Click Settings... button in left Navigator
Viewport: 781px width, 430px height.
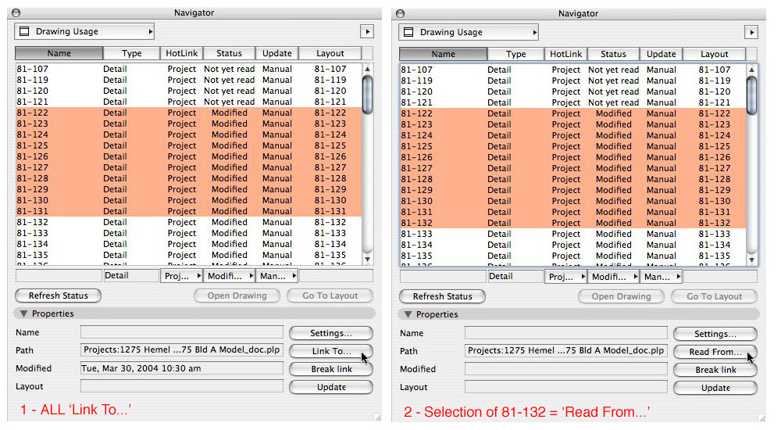tap(331, 333)
